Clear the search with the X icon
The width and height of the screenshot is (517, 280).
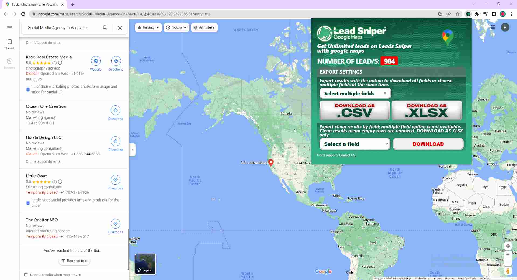tap(120, 28)
